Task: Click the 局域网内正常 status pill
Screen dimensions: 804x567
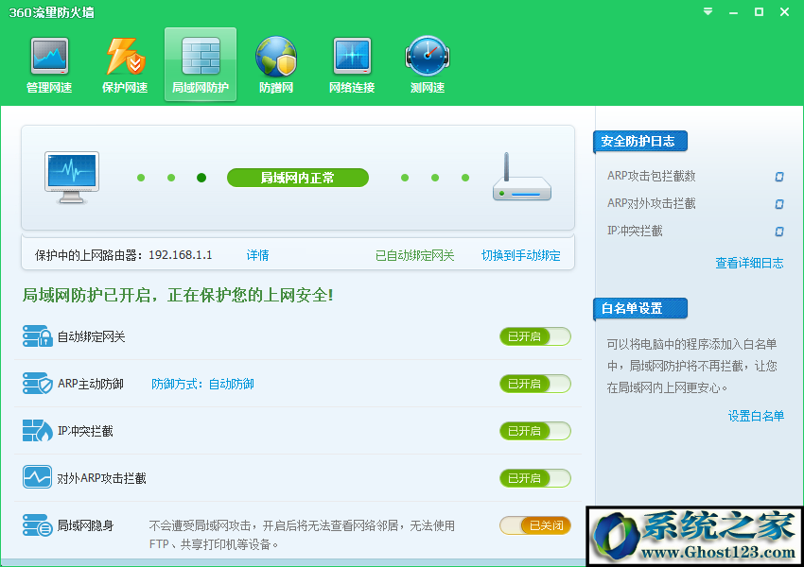Action: [298, 178]
